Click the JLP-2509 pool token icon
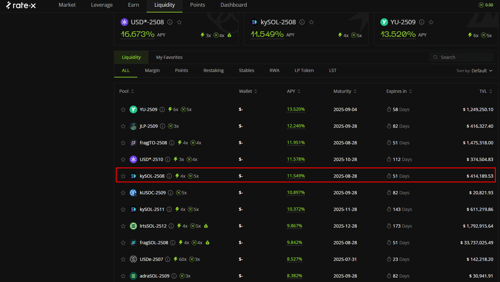The width and height of the screenshot is (500, 282). [133, 126]
